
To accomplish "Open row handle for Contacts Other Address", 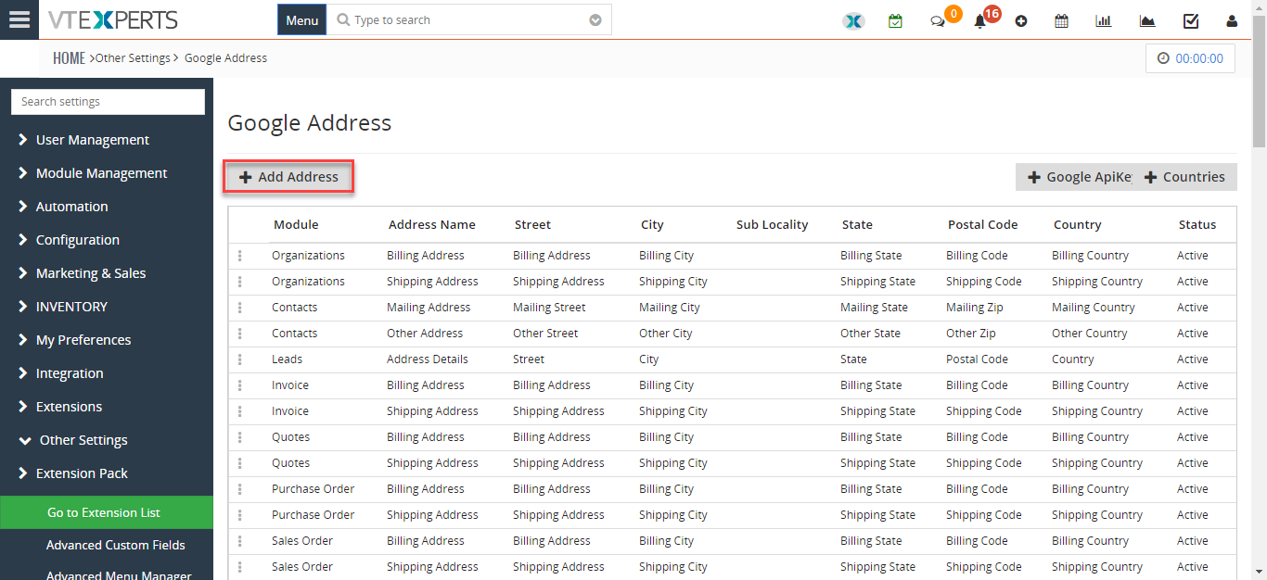I will [x=240, y=334].
